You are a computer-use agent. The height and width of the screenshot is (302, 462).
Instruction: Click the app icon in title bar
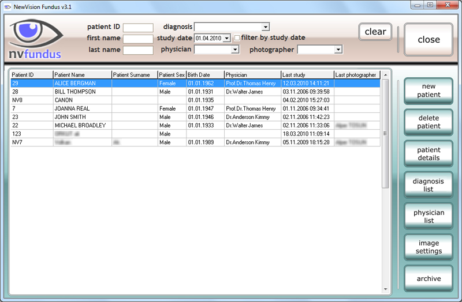coord(7,5)
